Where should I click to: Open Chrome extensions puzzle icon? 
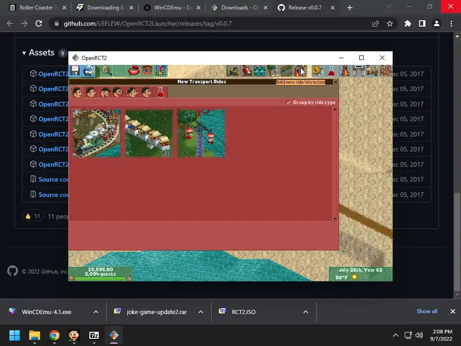(x=408, y=23)
